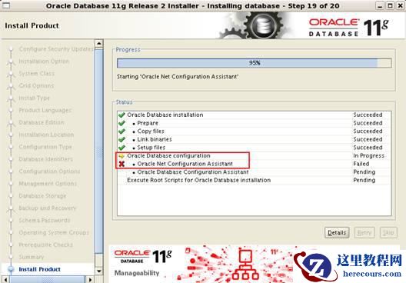The width and height of the screenshot is (406, 283).
Task: Click Schema Passwords step
Action: click(x=45, y=221)
